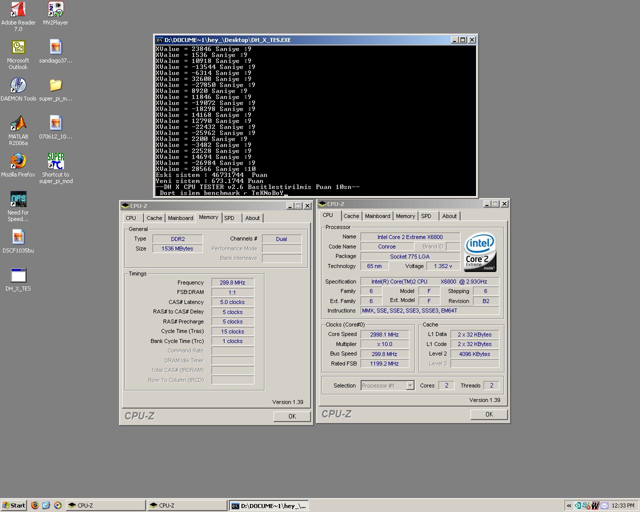
Task: Click CAS# Latency 5.0 clocks value
Action: click(232, 302)
